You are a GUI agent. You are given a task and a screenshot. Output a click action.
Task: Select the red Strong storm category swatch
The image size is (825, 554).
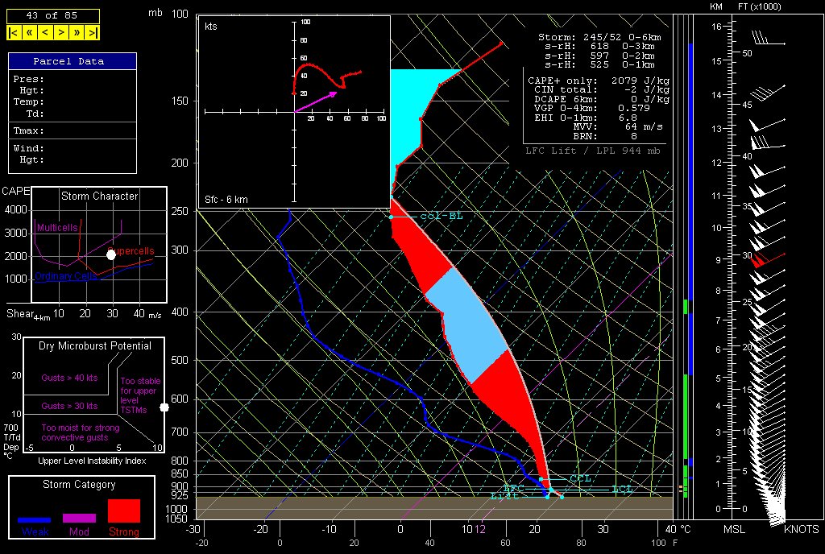tap(123, 511)
